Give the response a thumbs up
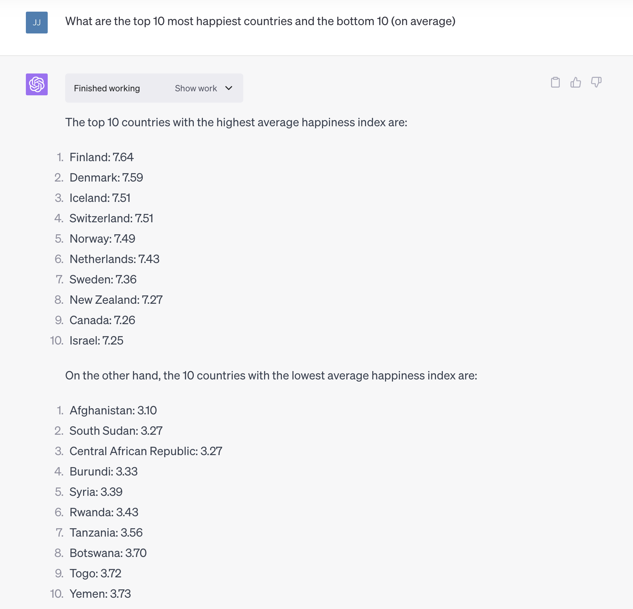Screen dimensions: 633x609 coord(575,82)
